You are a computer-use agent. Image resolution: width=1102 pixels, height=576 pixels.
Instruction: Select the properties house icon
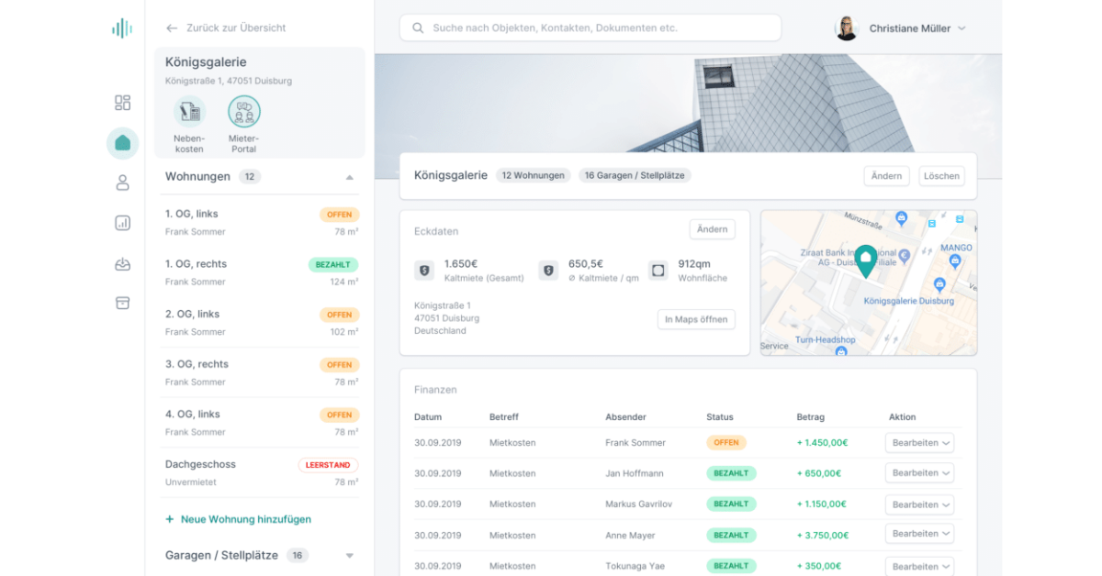[x=122, y=142]
